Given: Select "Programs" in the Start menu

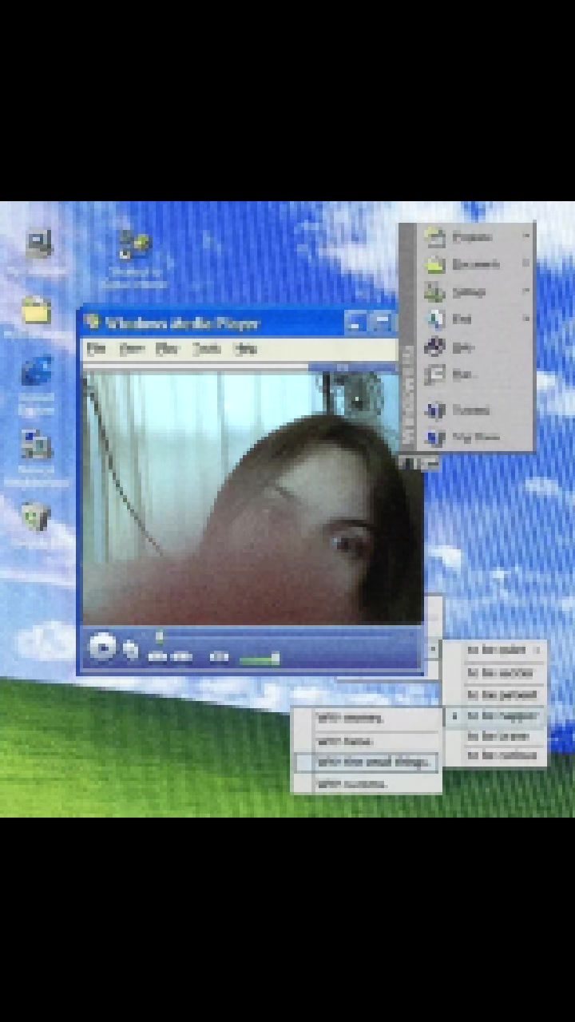Looking at the screenshot, I should (x=472, y=236).
